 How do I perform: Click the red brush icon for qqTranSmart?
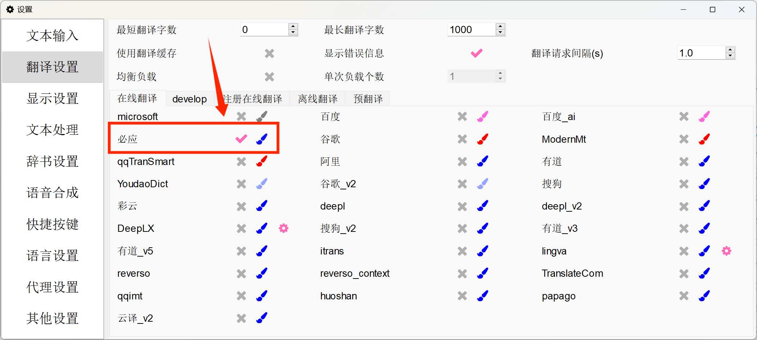coord(262,161)
